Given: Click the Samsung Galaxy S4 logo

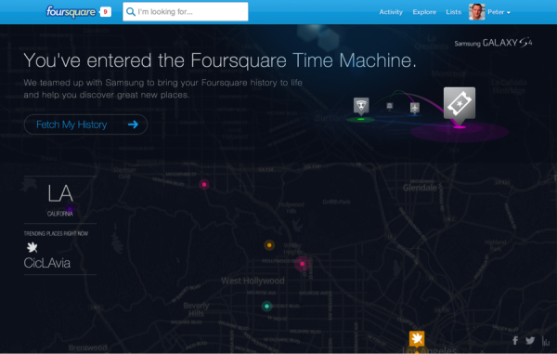Looking at the screenshot, I should pos(493,43).
